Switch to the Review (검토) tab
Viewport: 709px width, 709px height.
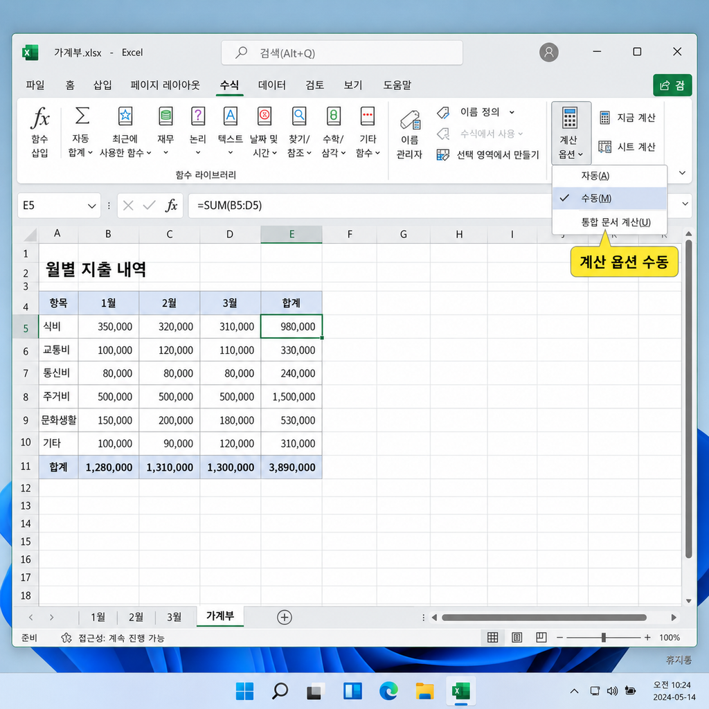[x=315, y=85]
